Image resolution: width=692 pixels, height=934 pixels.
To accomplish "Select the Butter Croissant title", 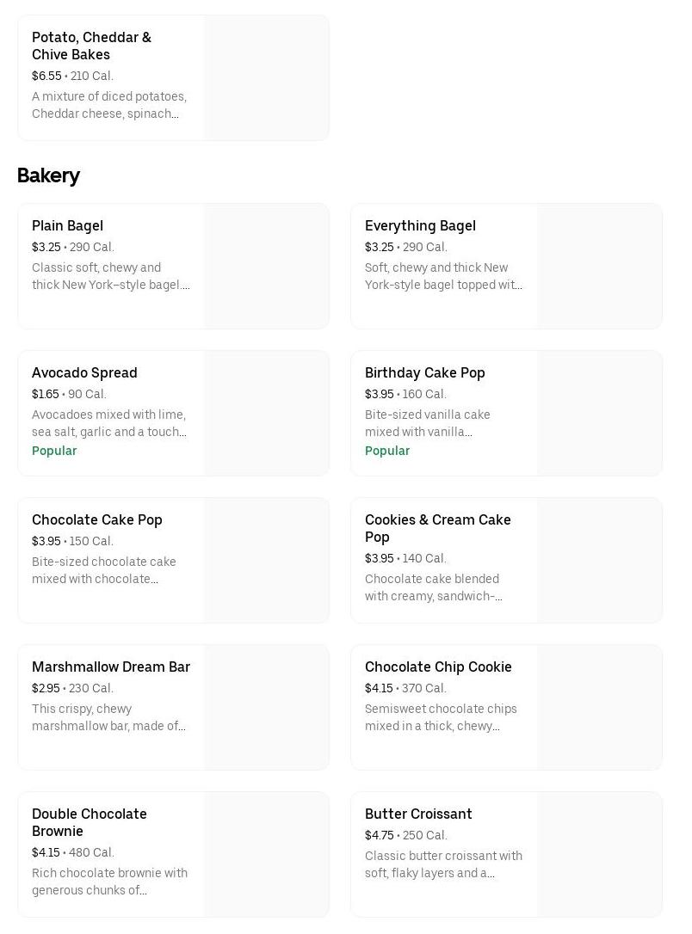I will tap(418, 814).
